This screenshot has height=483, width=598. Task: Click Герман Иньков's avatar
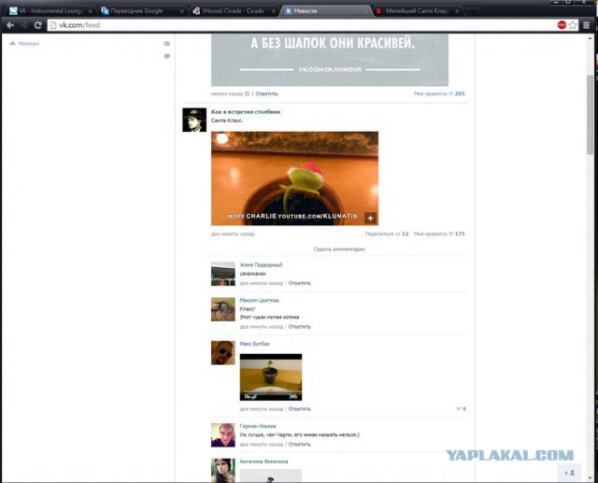(x=223, y=435)
